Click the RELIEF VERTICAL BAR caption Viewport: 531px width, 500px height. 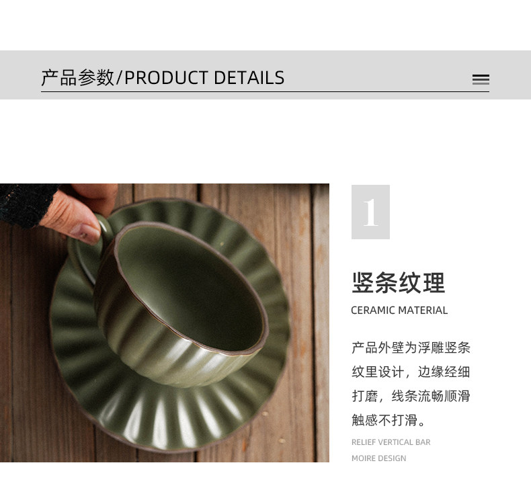tap(391, 442)
